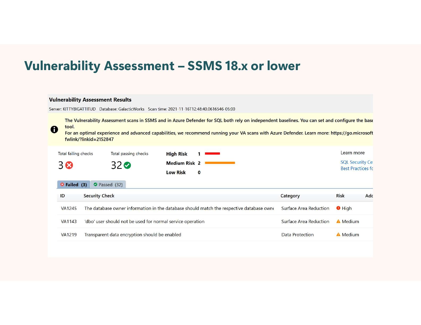The image size is (421, 325).
Task: Select the VA1245 database owner row
Action: (215, 208)
